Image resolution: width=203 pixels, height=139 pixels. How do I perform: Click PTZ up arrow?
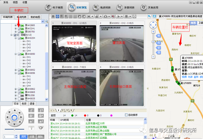[15, 110]
